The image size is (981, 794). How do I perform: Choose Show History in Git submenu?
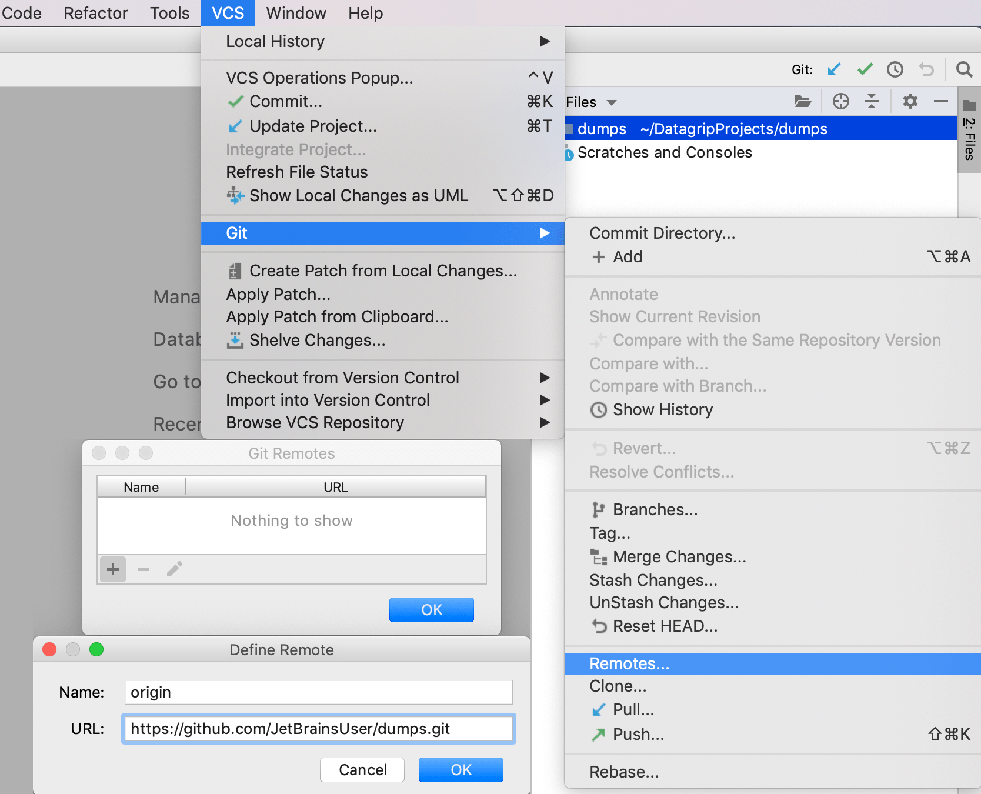pos(772,409)
